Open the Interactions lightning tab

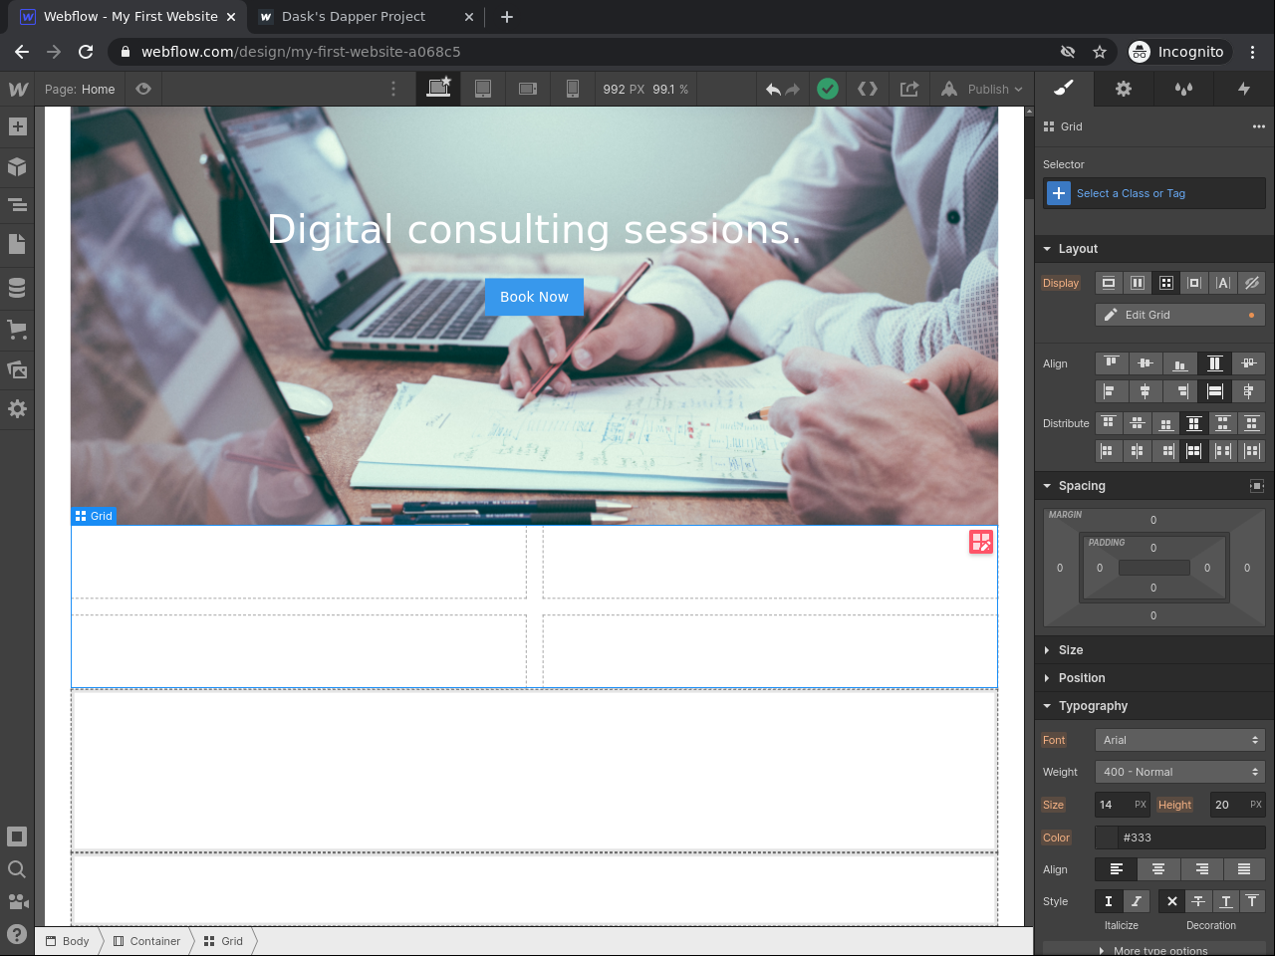click(1244, 89)
